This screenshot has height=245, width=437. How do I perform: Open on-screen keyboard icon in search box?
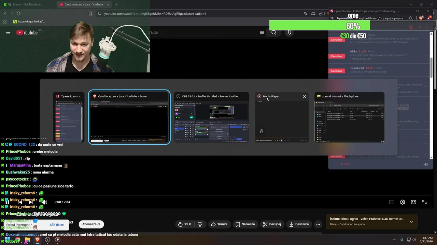[262, 32]
